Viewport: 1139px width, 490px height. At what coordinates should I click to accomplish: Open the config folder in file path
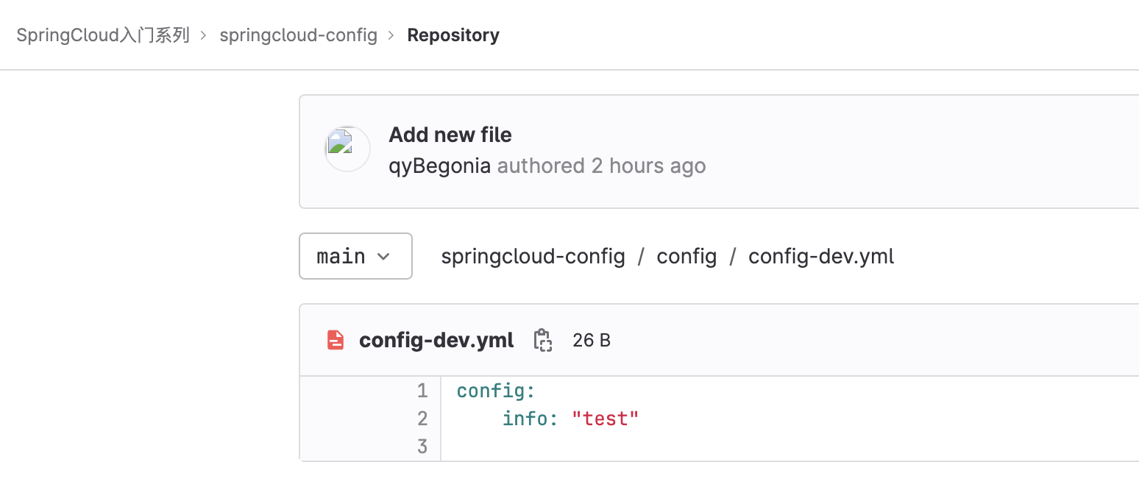coord(686,256)
